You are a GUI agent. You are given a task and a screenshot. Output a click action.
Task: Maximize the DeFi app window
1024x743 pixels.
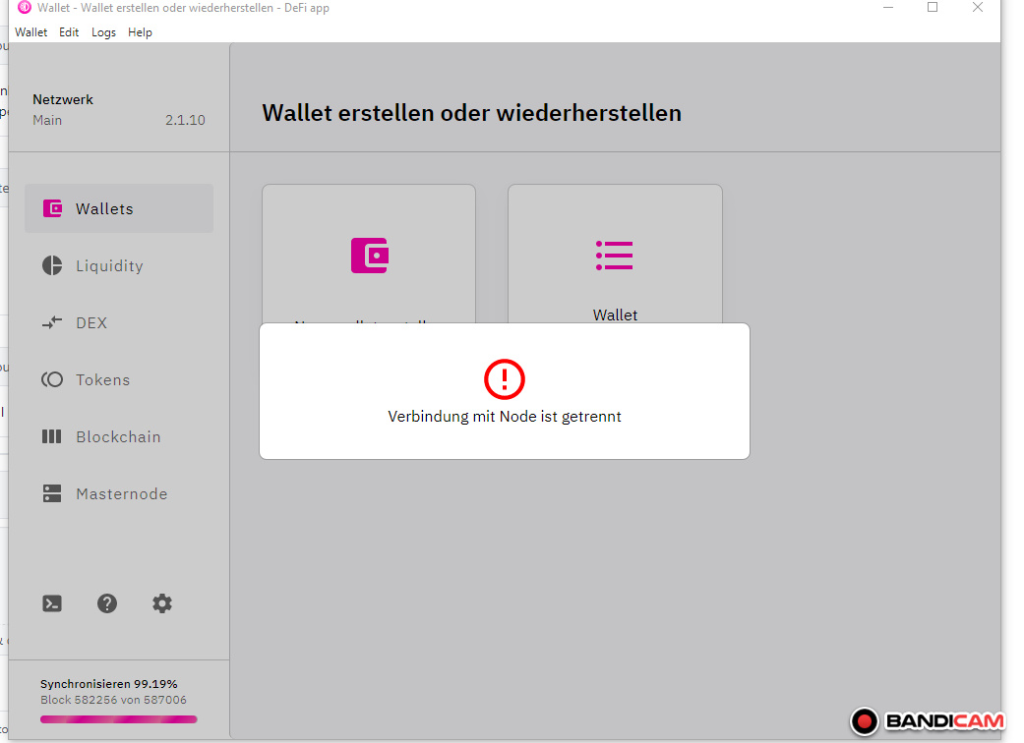click(x=933, y=8)
